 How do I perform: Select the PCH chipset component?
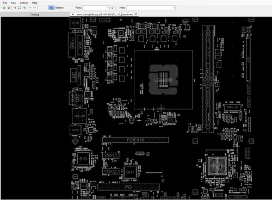coord(217,166)
